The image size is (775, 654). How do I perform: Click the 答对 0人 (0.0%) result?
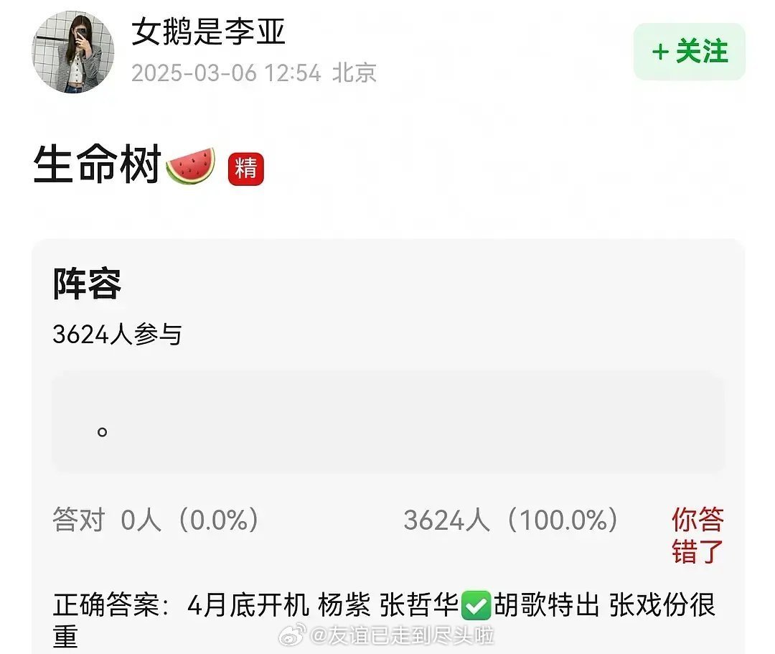[x=156, y=520]
